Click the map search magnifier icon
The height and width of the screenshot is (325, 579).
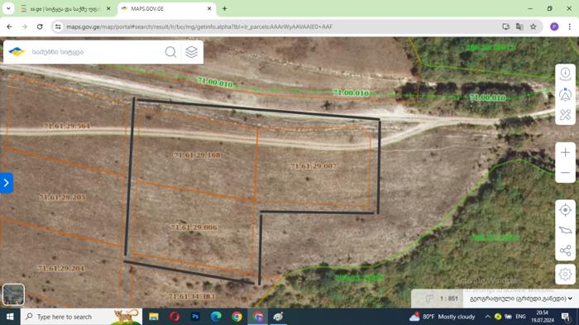click(x=170, y=52)
